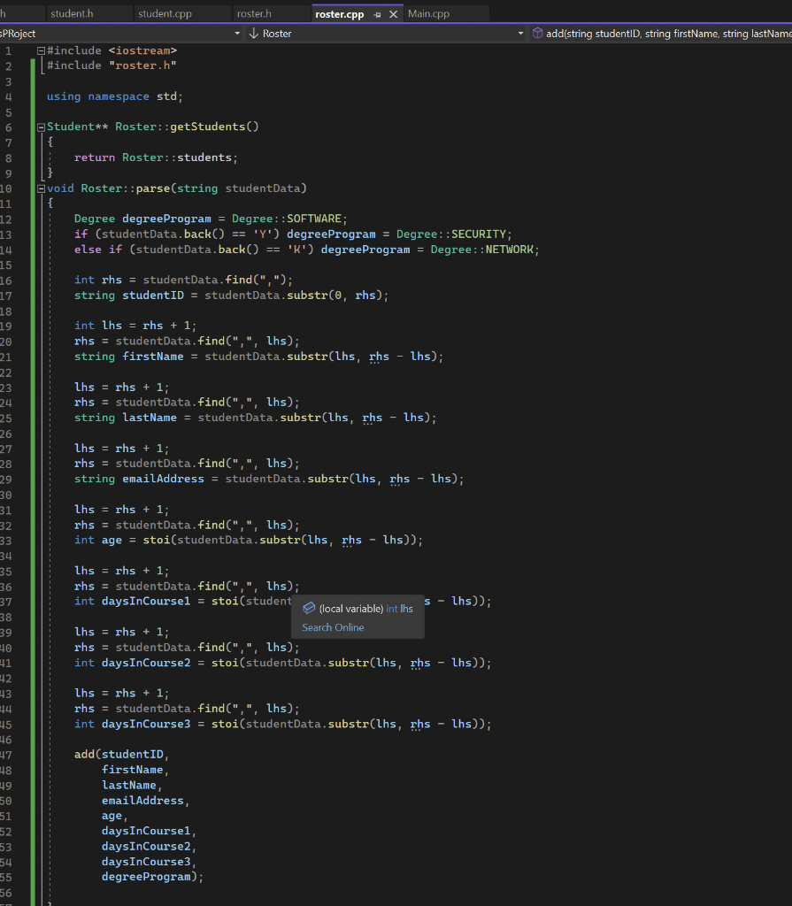Click the outlining minus box at line 1
This screenshot has height=906, width=792.
[39, 50]
